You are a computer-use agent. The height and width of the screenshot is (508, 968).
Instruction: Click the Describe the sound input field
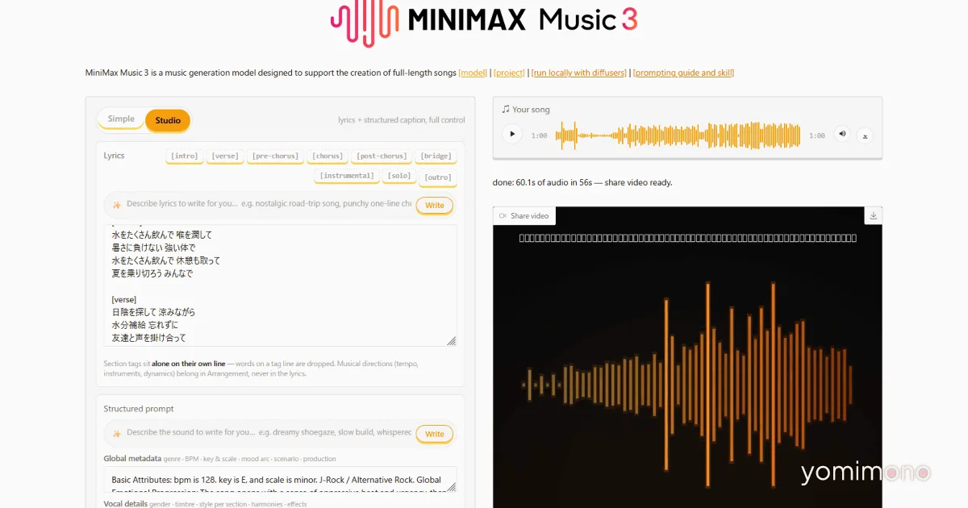click(x=268, y=433)
